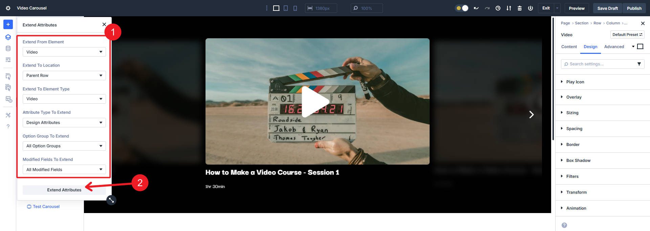The image size is (650, 231).
Task: Open the Modified Fields To Extend dropdown
Action: click(64, 170)
